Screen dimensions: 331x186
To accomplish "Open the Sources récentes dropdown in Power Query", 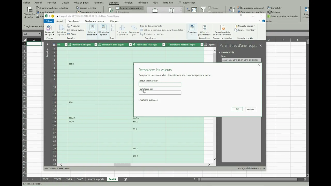I will tap(245, 30).
